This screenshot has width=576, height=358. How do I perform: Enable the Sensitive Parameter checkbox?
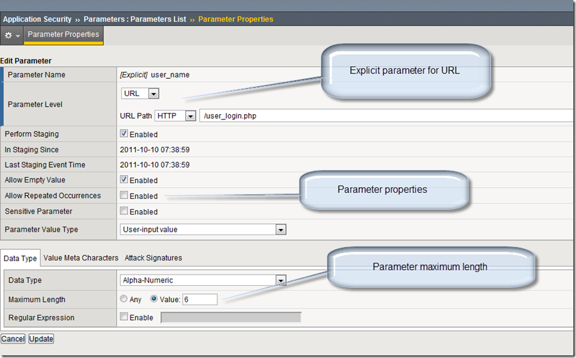click(x=124, y=211)
